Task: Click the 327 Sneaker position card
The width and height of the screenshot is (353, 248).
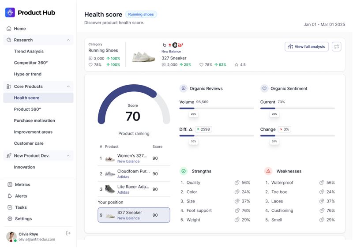Action: (134, 215)
